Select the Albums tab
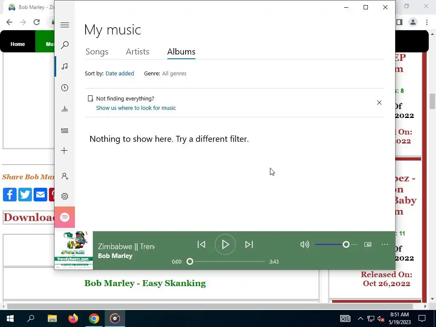Viewport: 436px width, 327px height. coord(181,52)
